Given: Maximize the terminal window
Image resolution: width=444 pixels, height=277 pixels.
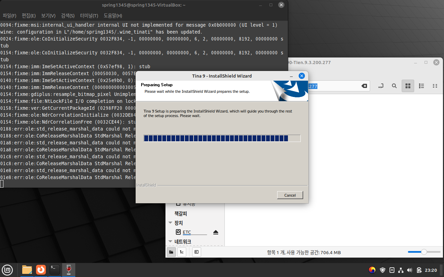Looking at the screenshot, I should click(x=271, y=5).
